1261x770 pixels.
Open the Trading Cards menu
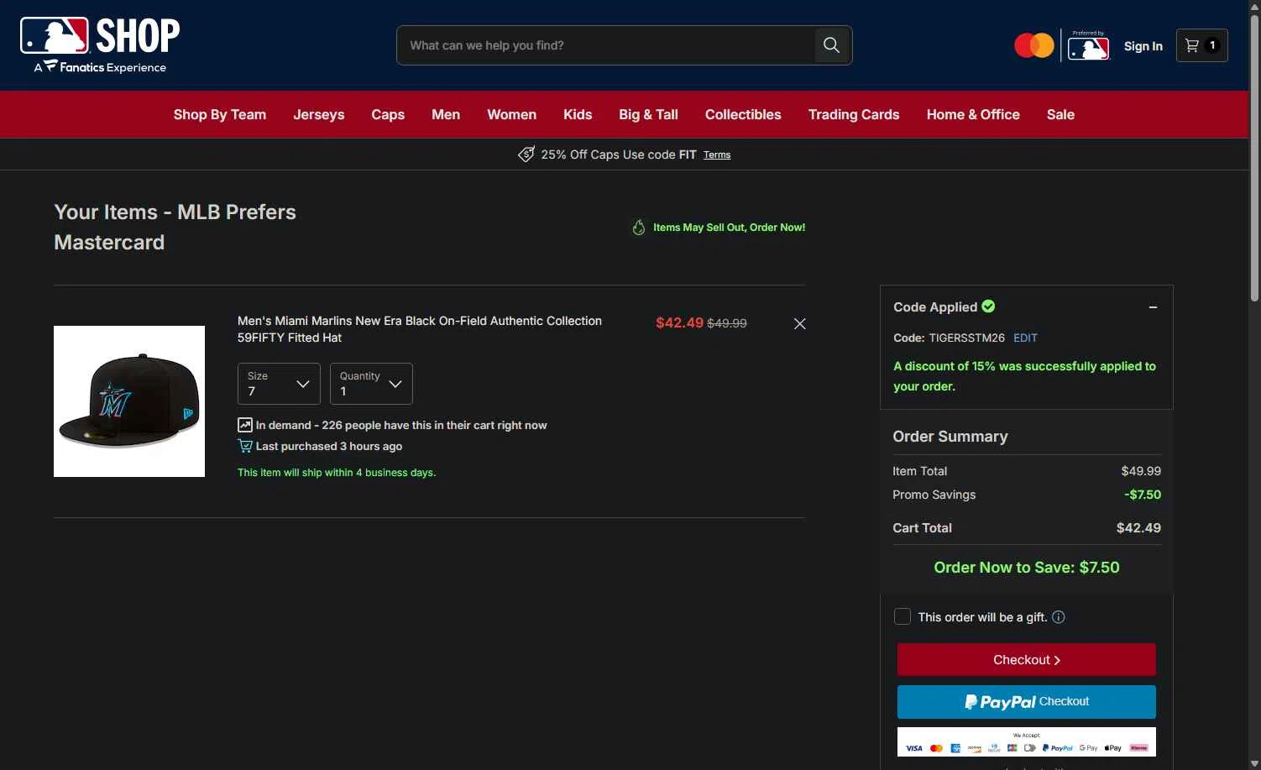pyautogui.click(x=854, y=114)
